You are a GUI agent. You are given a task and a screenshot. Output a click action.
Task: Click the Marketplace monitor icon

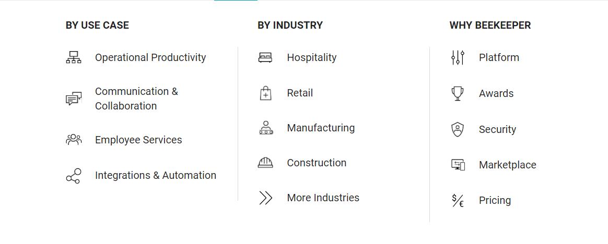(458, 165)
